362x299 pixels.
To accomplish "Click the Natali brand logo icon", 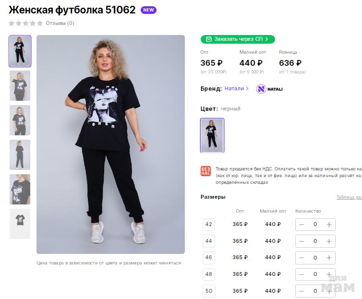I will [x=261, y=89].
